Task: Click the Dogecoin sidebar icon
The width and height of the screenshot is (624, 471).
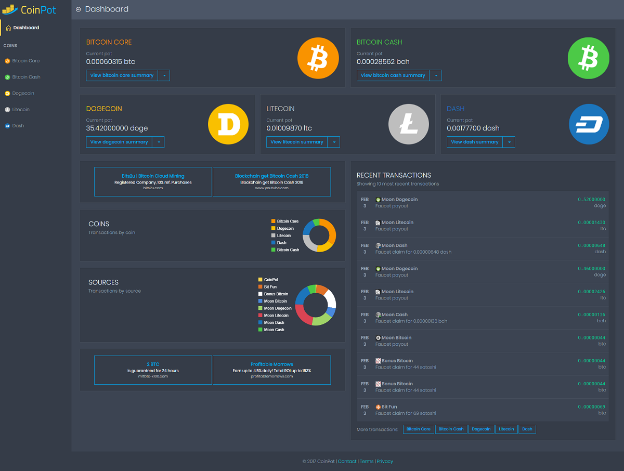Action: (7, 94)
